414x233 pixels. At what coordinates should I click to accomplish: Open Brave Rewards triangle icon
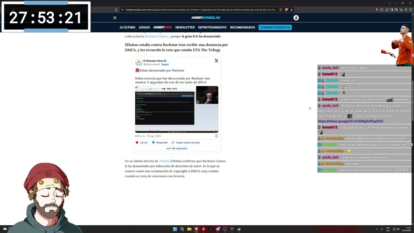[291, 10]
